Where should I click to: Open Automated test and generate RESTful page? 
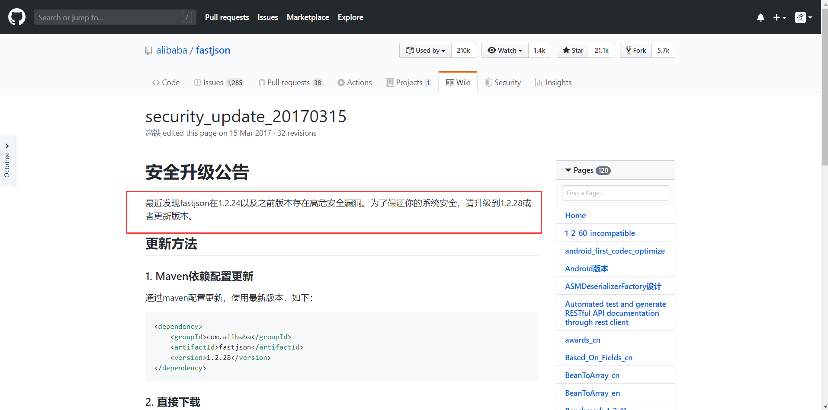(616, 313)
